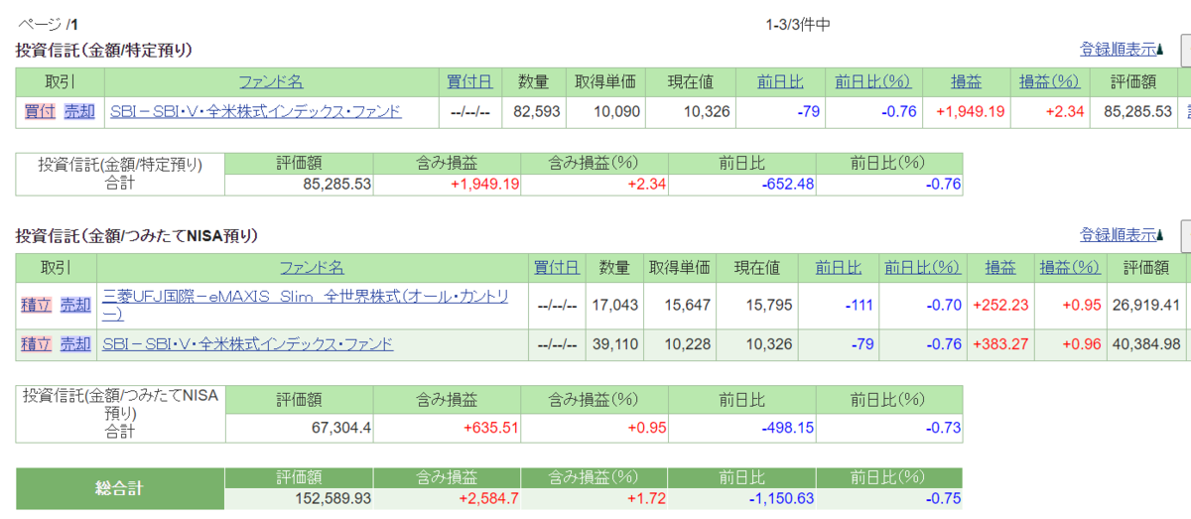This screenshot has height=519, width=1191.
Task: Select acquisition price 15,647
Action: (x=687, y=305)
